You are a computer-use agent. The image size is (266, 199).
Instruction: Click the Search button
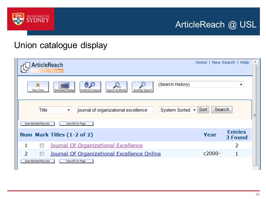click(x=222, y=109)
